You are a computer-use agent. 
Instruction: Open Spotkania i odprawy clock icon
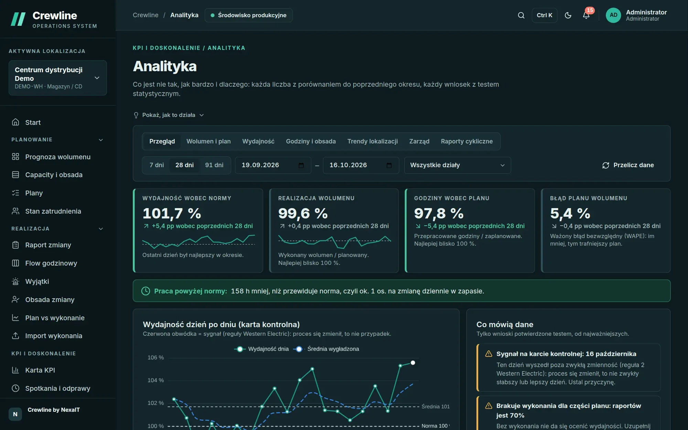click(x=15, y=388)
